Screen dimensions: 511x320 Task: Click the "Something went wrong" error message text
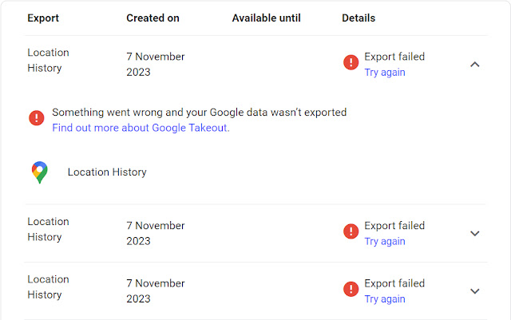pyautogui.click(x=199, y=113)
